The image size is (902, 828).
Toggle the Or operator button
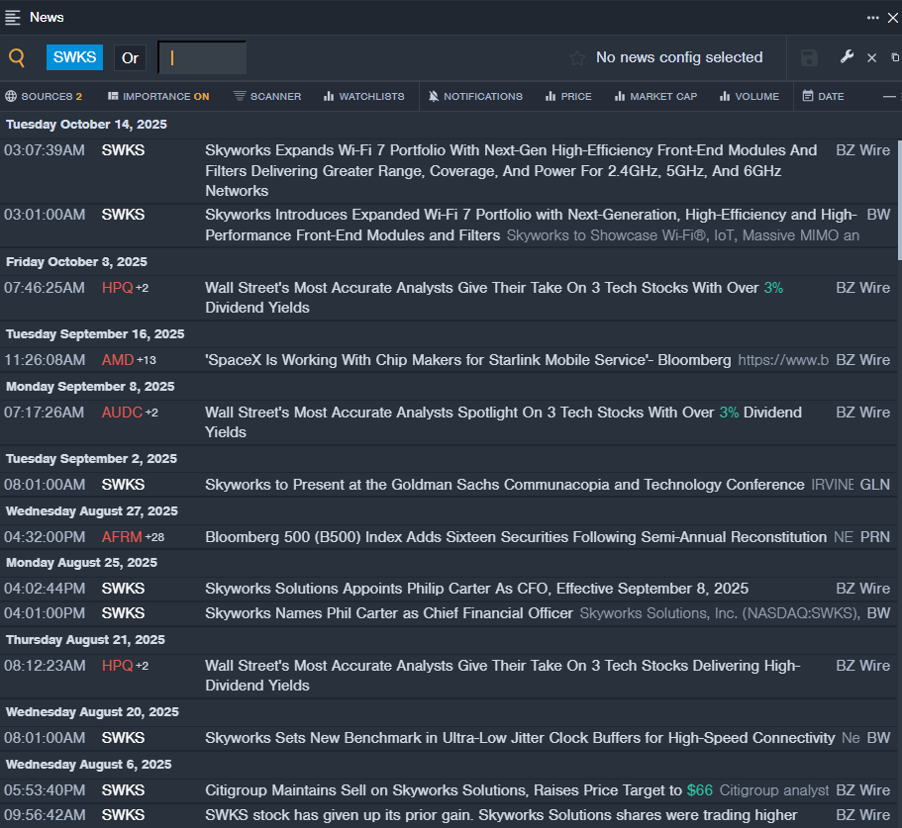pos(130,58)
